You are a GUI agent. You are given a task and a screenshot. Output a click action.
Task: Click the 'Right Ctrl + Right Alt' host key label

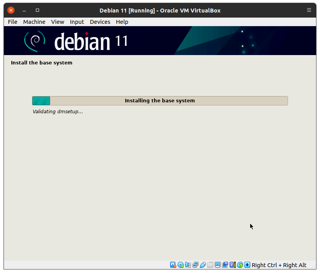coord(279,265)
